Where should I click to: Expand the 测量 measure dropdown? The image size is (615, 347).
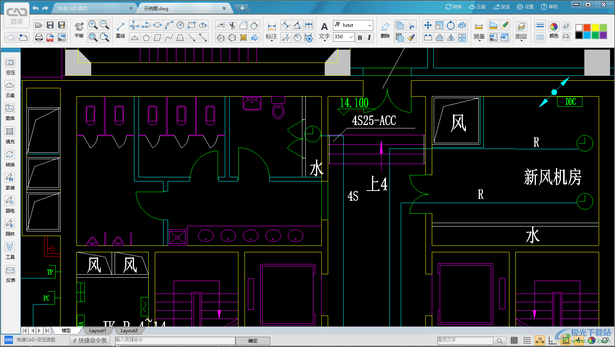coord(479,40)
